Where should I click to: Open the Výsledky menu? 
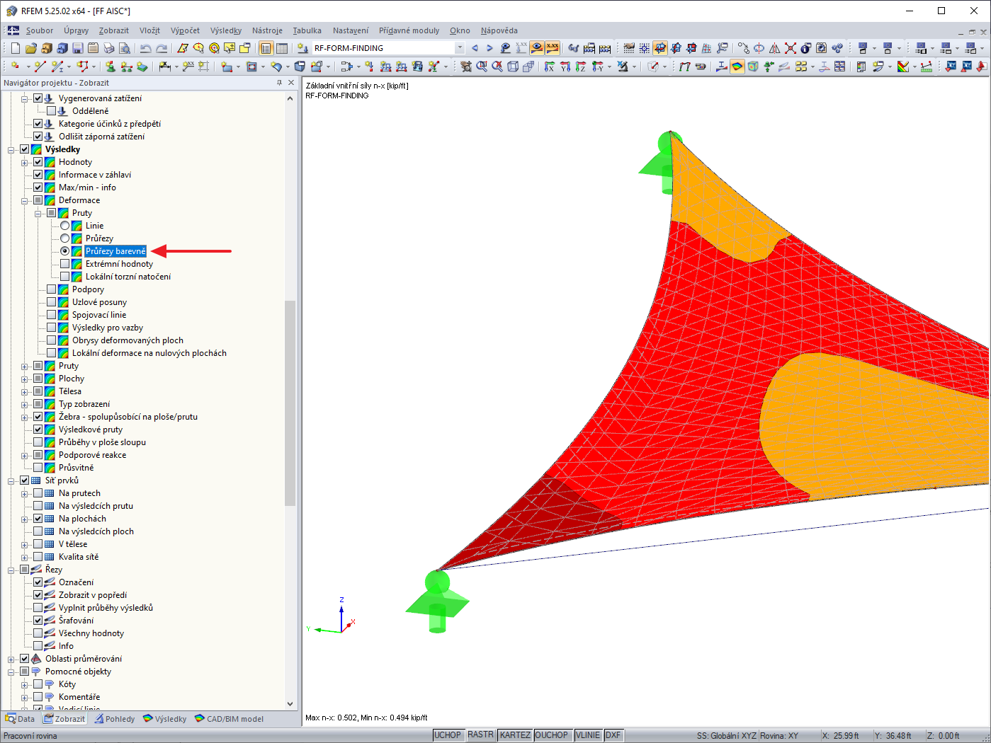pos(226,30)
